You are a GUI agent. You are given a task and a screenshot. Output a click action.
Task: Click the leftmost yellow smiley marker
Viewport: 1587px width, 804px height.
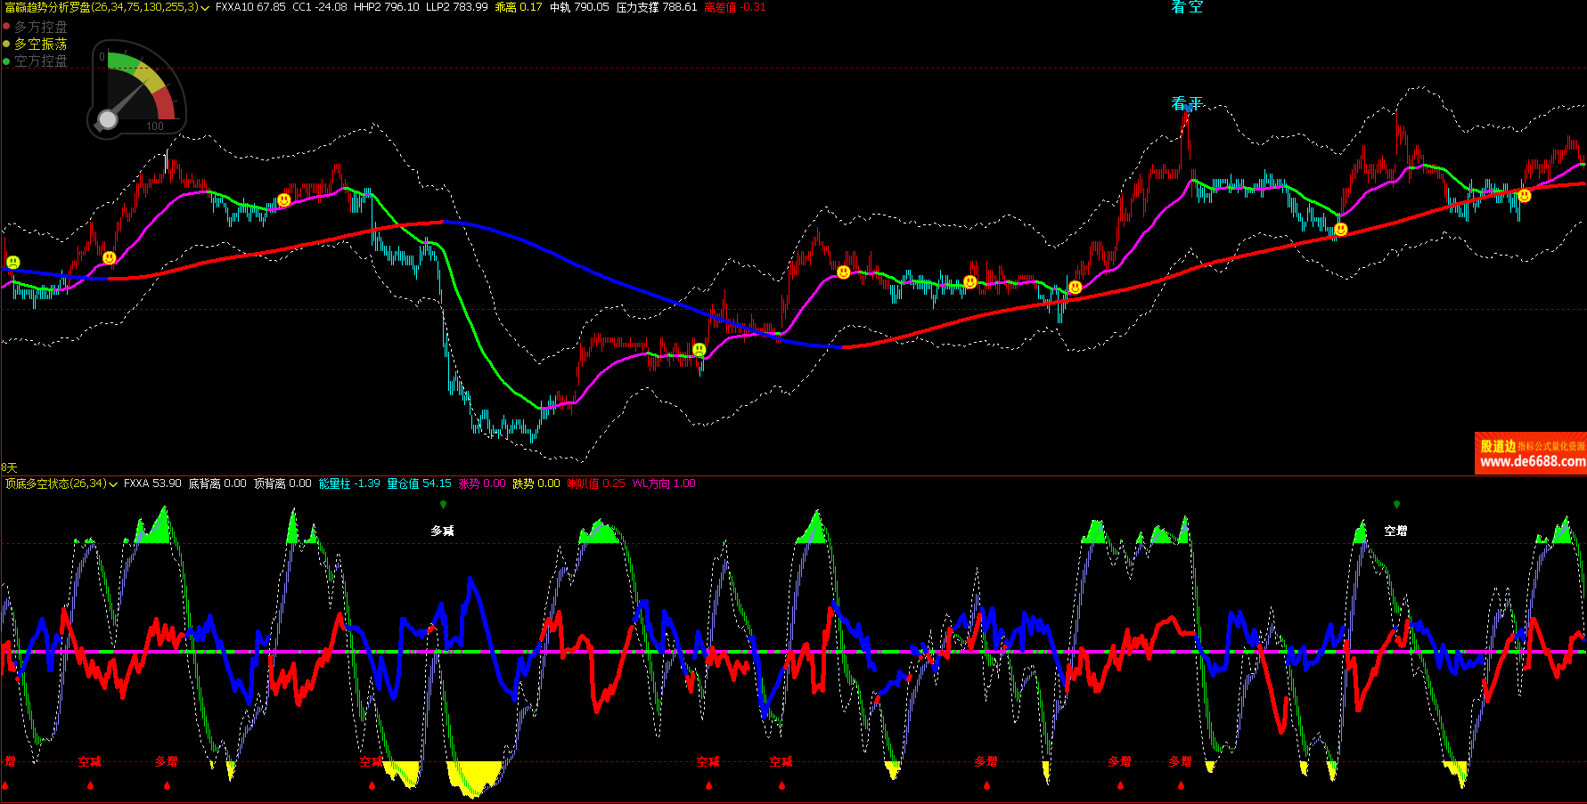(13, 262)
